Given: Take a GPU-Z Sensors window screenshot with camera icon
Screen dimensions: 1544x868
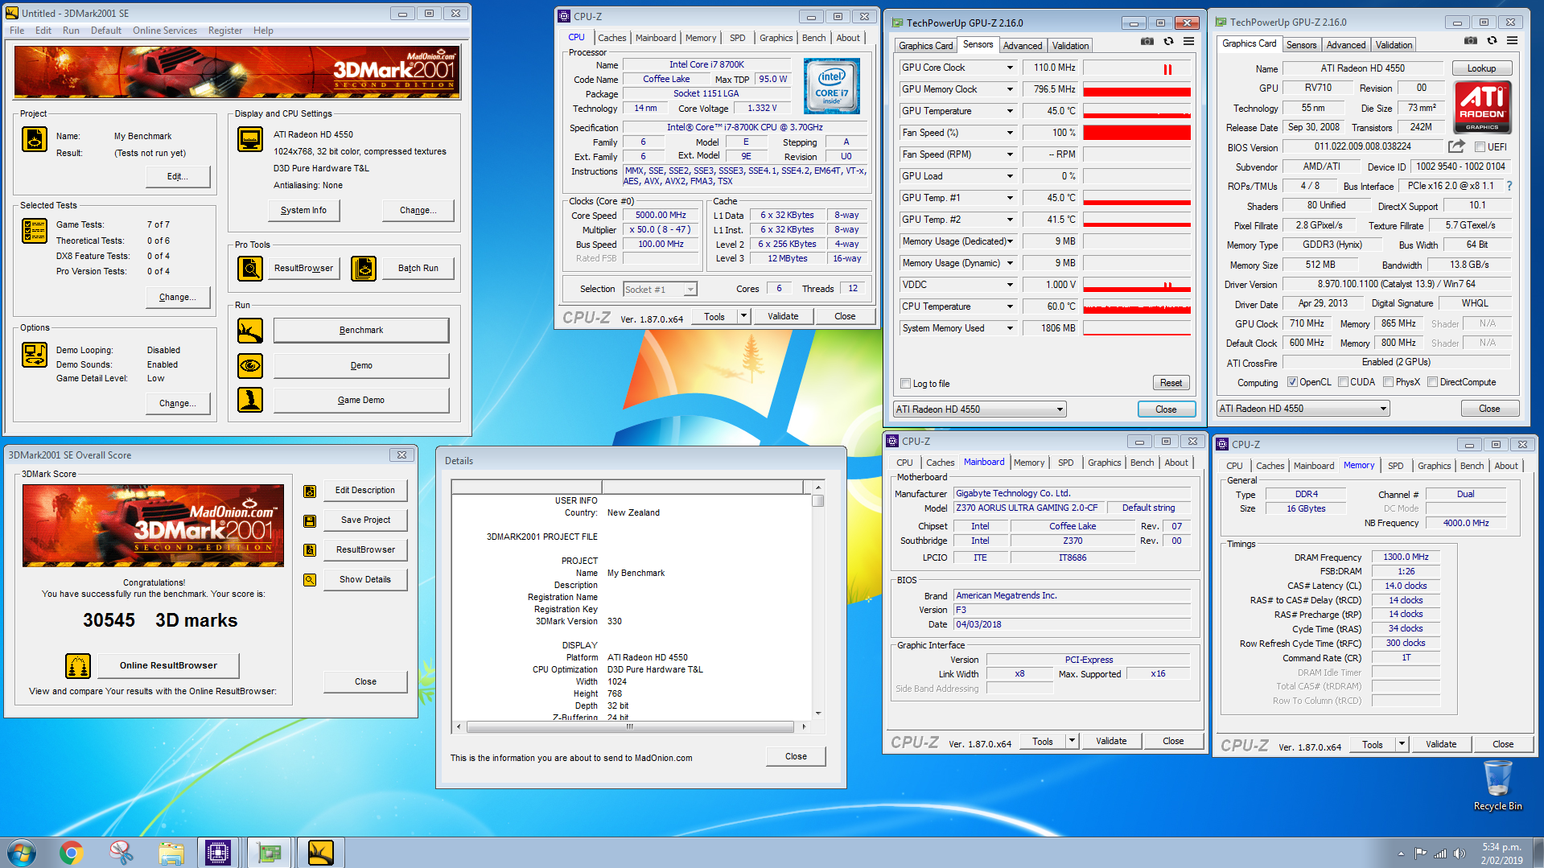Looking at the screenshot, I should (x=1147, y=42).
